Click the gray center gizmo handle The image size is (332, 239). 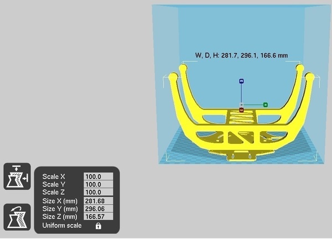pos(241,105)
